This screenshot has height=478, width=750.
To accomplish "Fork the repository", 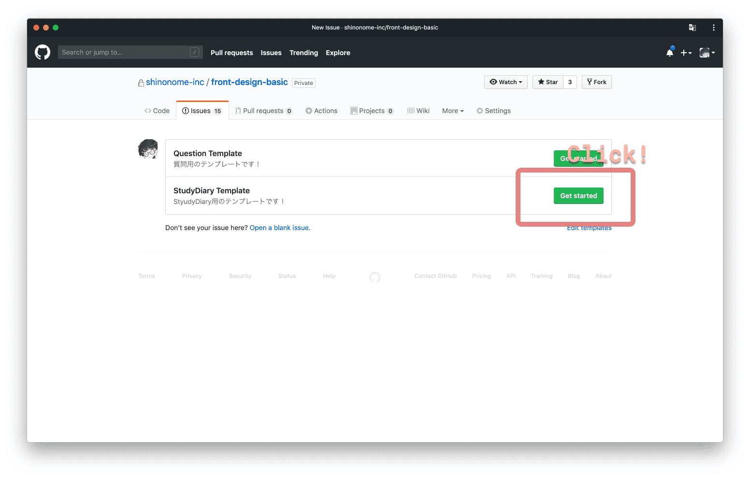I will pyautogui.click(x=597, y=82).
